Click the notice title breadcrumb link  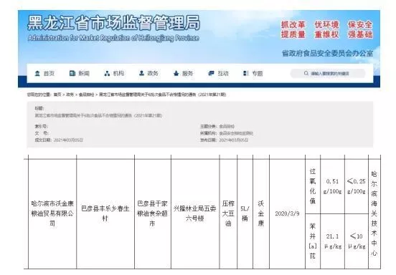click(x=162, y=95)
